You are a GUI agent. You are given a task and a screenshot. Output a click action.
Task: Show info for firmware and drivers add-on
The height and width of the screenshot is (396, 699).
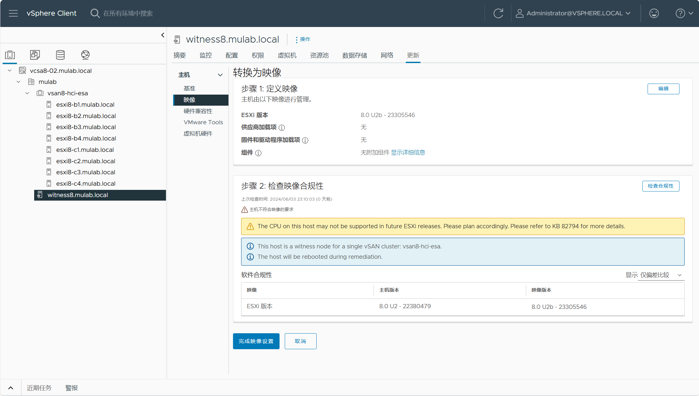tap(305, 140)
